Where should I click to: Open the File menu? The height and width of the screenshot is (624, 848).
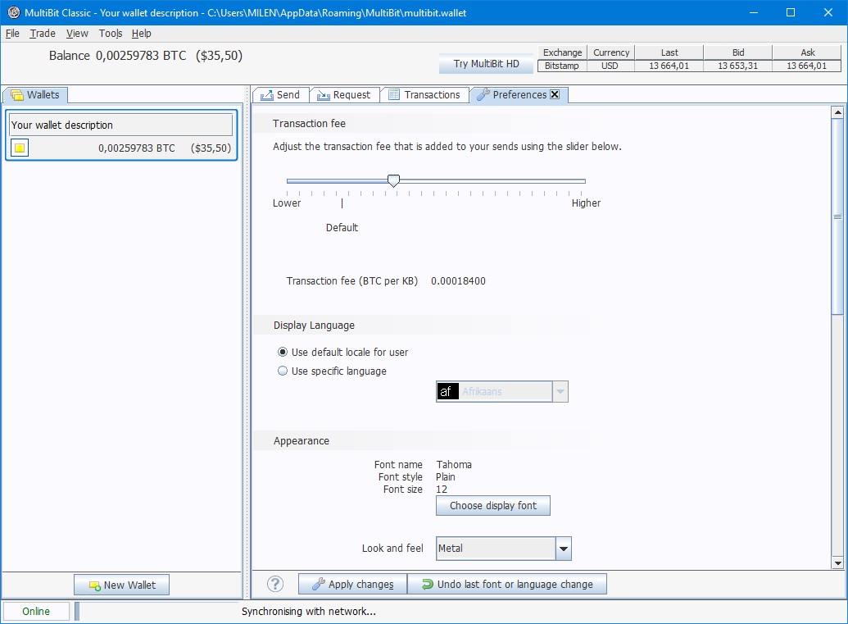point(12,34)
